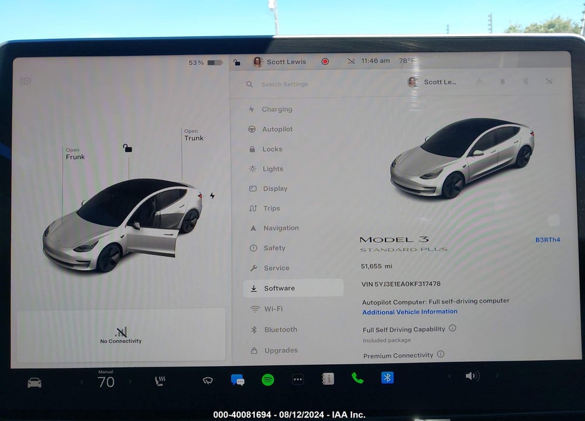
Task: Tap the 78°F outside temperature
Action: pyautogui.click(x=407, y=60)
